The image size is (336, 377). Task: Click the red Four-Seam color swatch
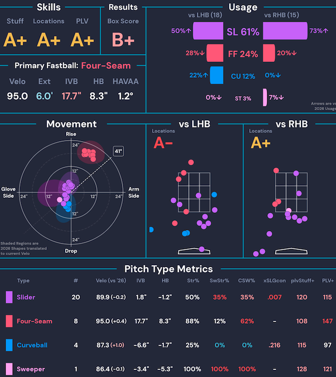pos(9,321)
